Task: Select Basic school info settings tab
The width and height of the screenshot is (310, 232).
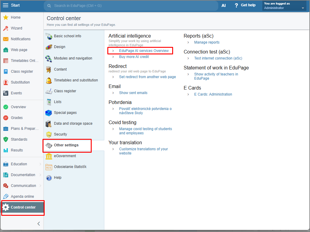Action: [x=68, y=36]
